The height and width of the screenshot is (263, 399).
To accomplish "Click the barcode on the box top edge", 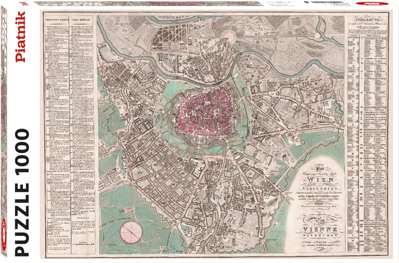I will (x=326, y=2).
